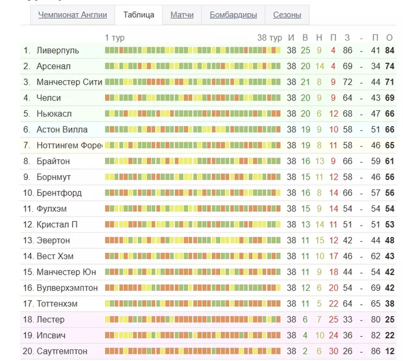Open the Чемпионат Англии tab
This screenshot has height=361, width=403.
(x=73, y=15)
